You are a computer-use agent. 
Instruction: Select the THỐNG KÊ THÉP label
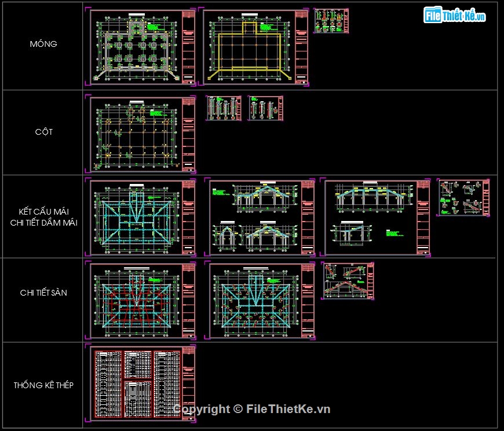(43, 385)
